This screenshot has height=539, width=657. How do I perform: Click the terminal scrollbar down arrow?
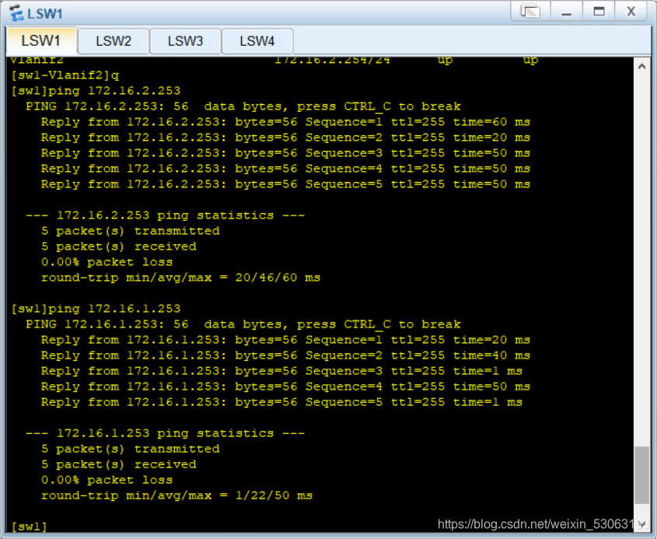click(x=641, y=523)
